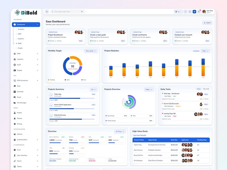Screen dimensions: 227x170
Task: Sort by Pending Days column header
Action: (202, 140)
